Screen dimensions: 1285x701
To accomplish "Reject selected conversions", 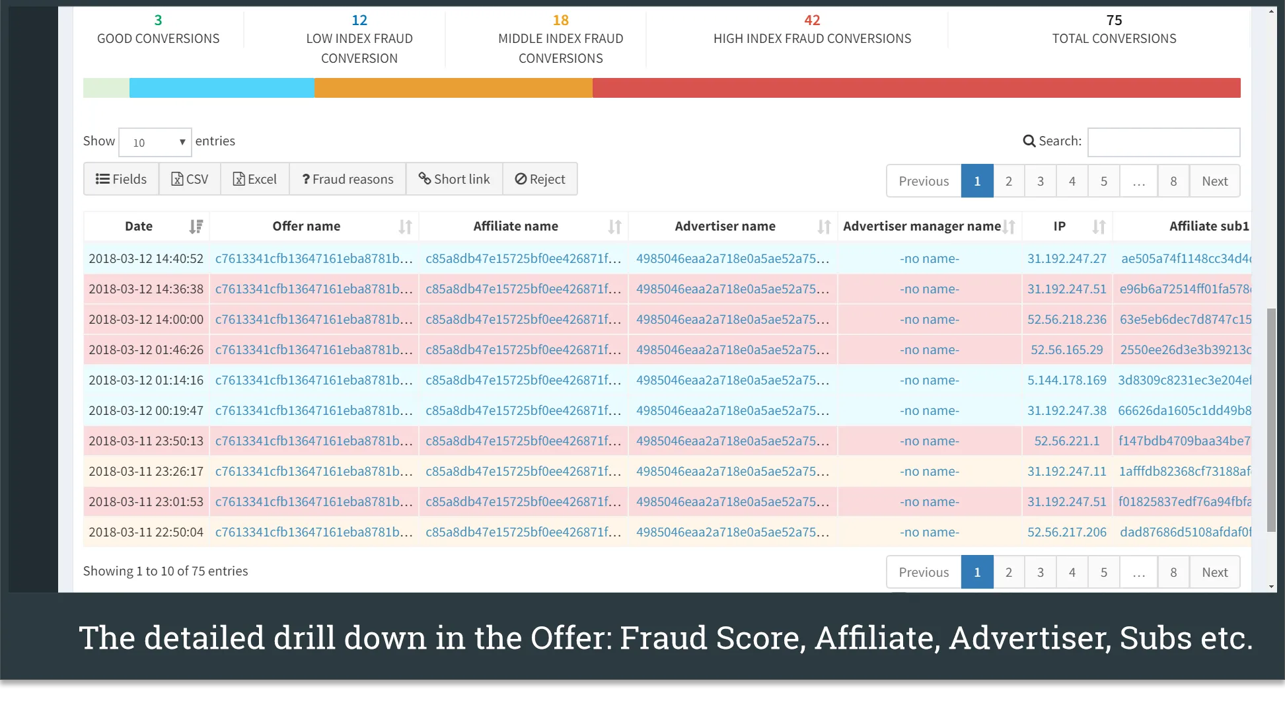I will 540,179.
